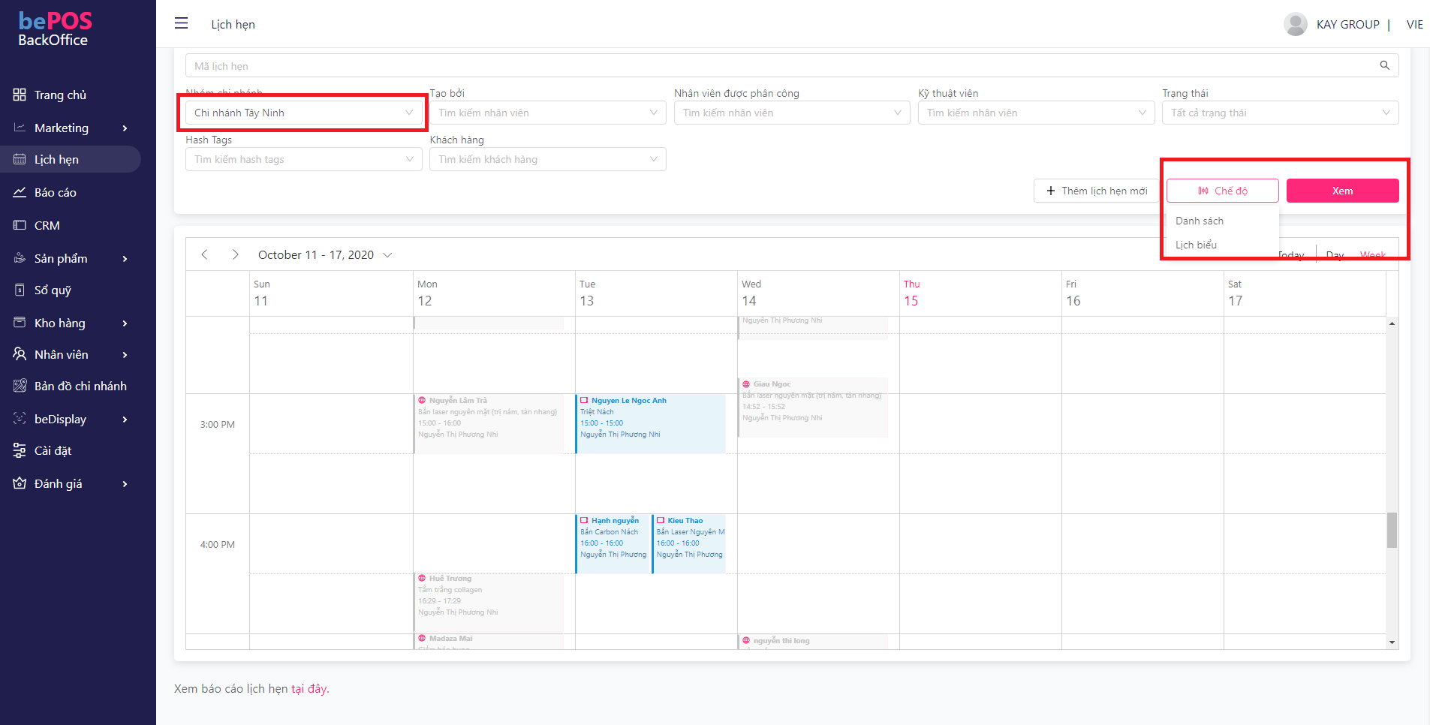Click the hamburger menu icon
The width and height of the screenshot is (1430, 725).
click(x=181, y=23)
